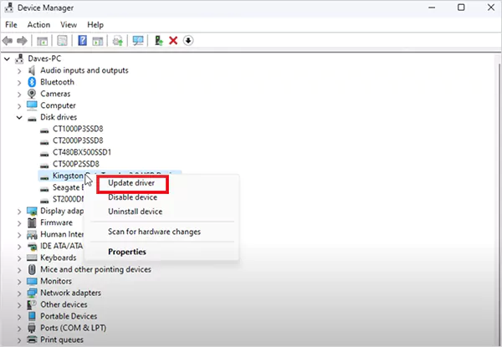Image resolution: width=502 pixels, height=347 pixels.
Task: Click the Ports (COM & LPT) icon
Action: click(x=32, y=328)
